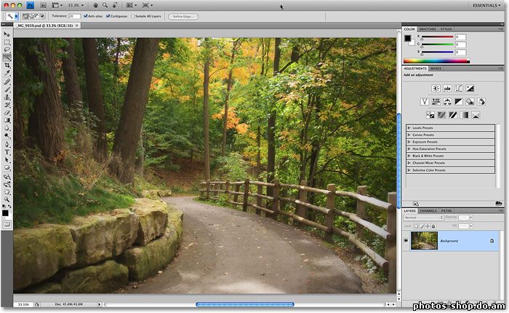Screen dimensions: 509x313
Task: Select the Gradient tool
Action: click(7, 121)
